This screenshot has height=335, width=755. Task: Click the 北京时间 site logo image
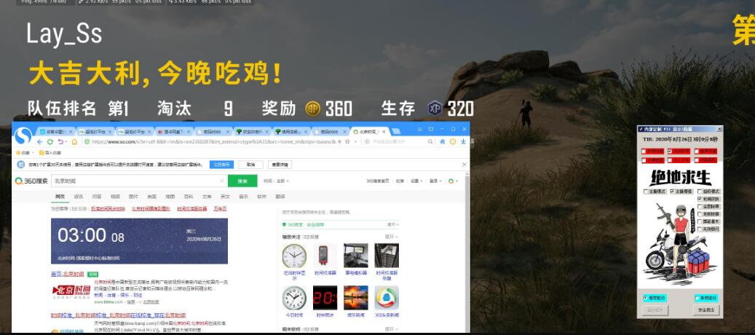coord(71,291)
